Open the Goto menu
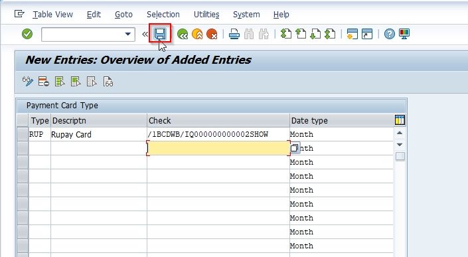468x257 pixels. coord(123,15)
